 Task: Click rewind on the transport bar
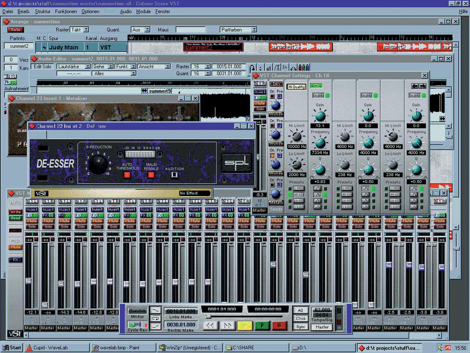pyautogui.click(x=211, y=326)
